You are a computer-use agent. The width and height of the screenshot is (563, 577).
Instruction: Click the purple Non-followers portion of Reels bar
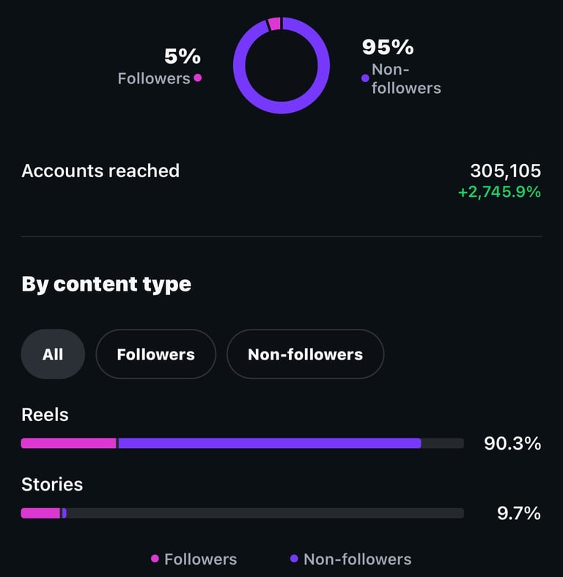pos(270,443)
